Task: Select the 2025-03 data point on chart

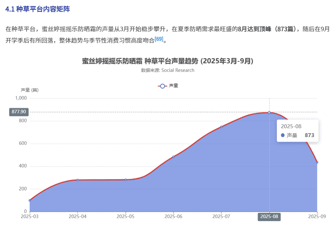Action: tap(30, 200)
